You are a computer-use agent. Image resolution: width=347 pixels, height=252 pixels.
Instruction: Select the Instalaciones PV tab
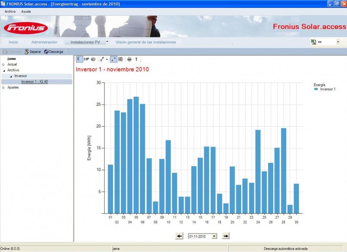coord(85,42)
